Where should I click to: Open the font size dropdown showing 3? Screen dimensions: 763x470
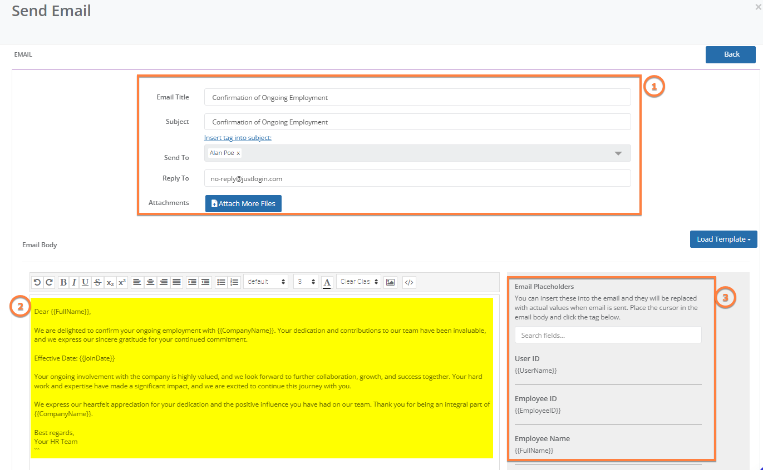coord(306,282)
